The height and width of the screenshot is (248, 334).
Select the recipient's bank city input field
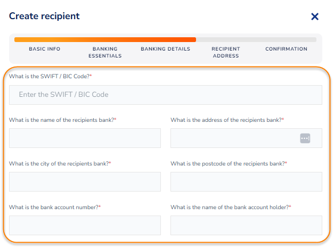point(85,182)
